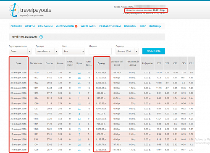Sort by the Рекламный доход column header
The height and width of the screenshot is (153, 210).
coord(133,63)
